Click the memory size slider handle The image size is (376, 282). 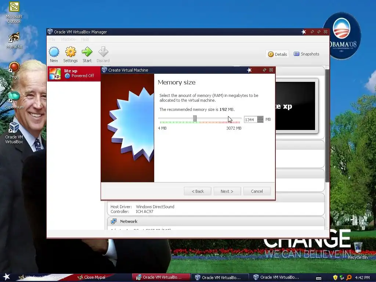195,118
